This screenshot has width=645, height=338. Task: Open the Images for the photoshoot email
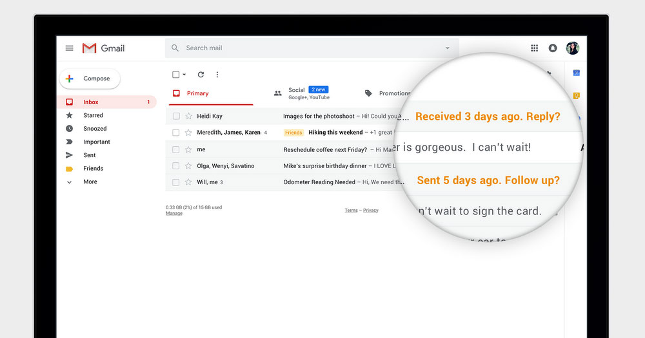(x=319, y=117)
